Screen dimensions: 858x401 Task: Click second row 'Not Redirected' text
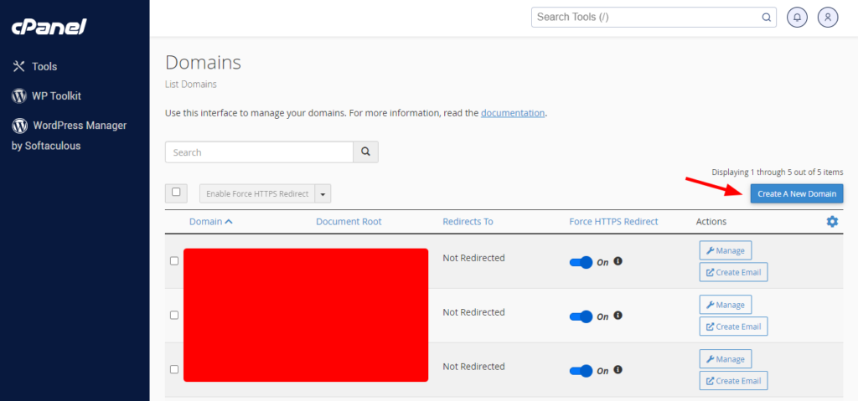(474, 311)
